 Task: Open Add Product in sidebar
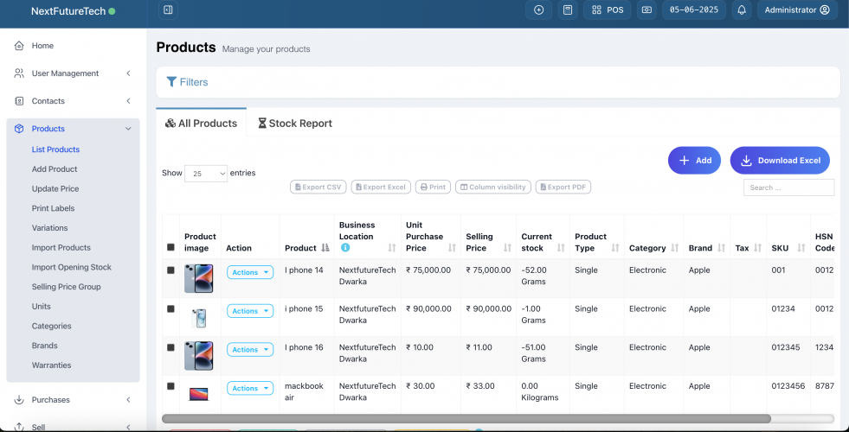[x=55, y=168]
